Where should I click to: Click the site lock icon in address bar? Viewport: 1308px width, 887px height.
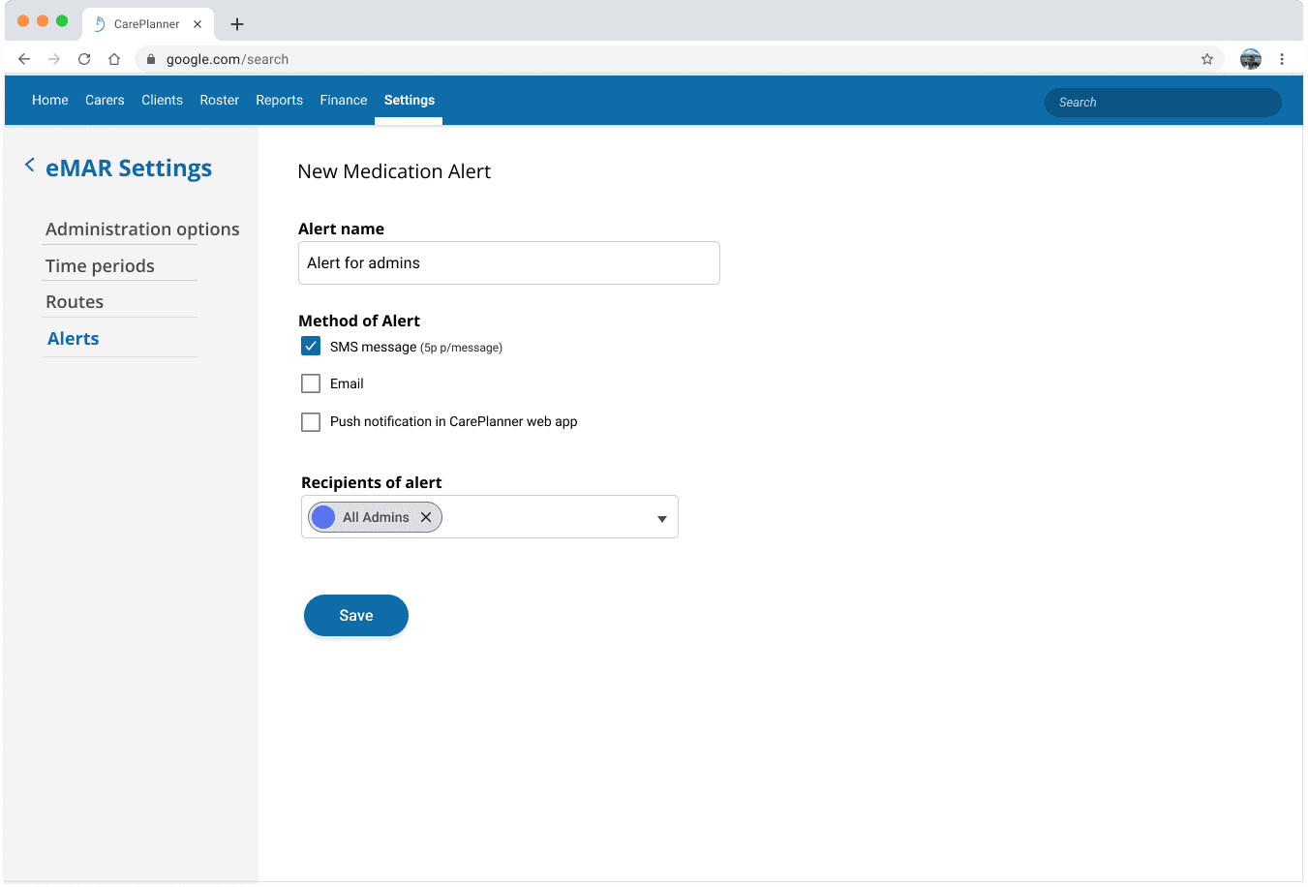pyautogui.click(x=151, y=59)
